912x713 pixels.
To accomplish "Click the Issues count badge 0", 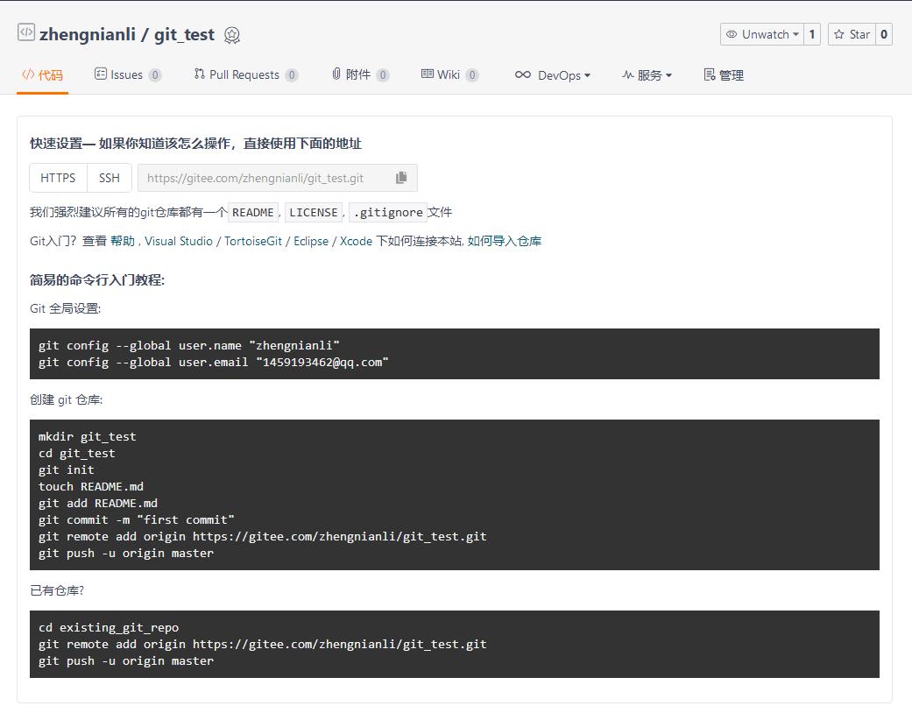I will [155, 75].
